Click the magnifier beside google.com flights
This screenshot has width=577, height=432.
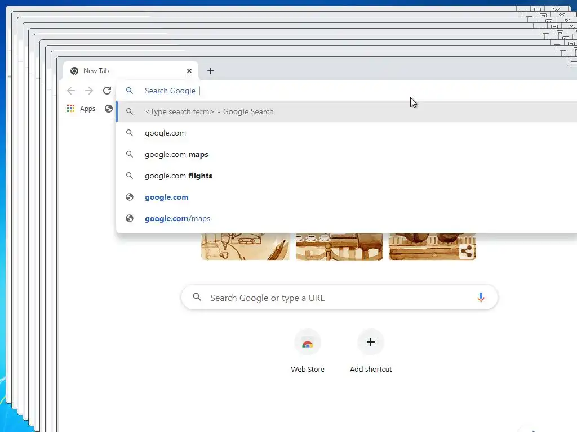[130, 175]
